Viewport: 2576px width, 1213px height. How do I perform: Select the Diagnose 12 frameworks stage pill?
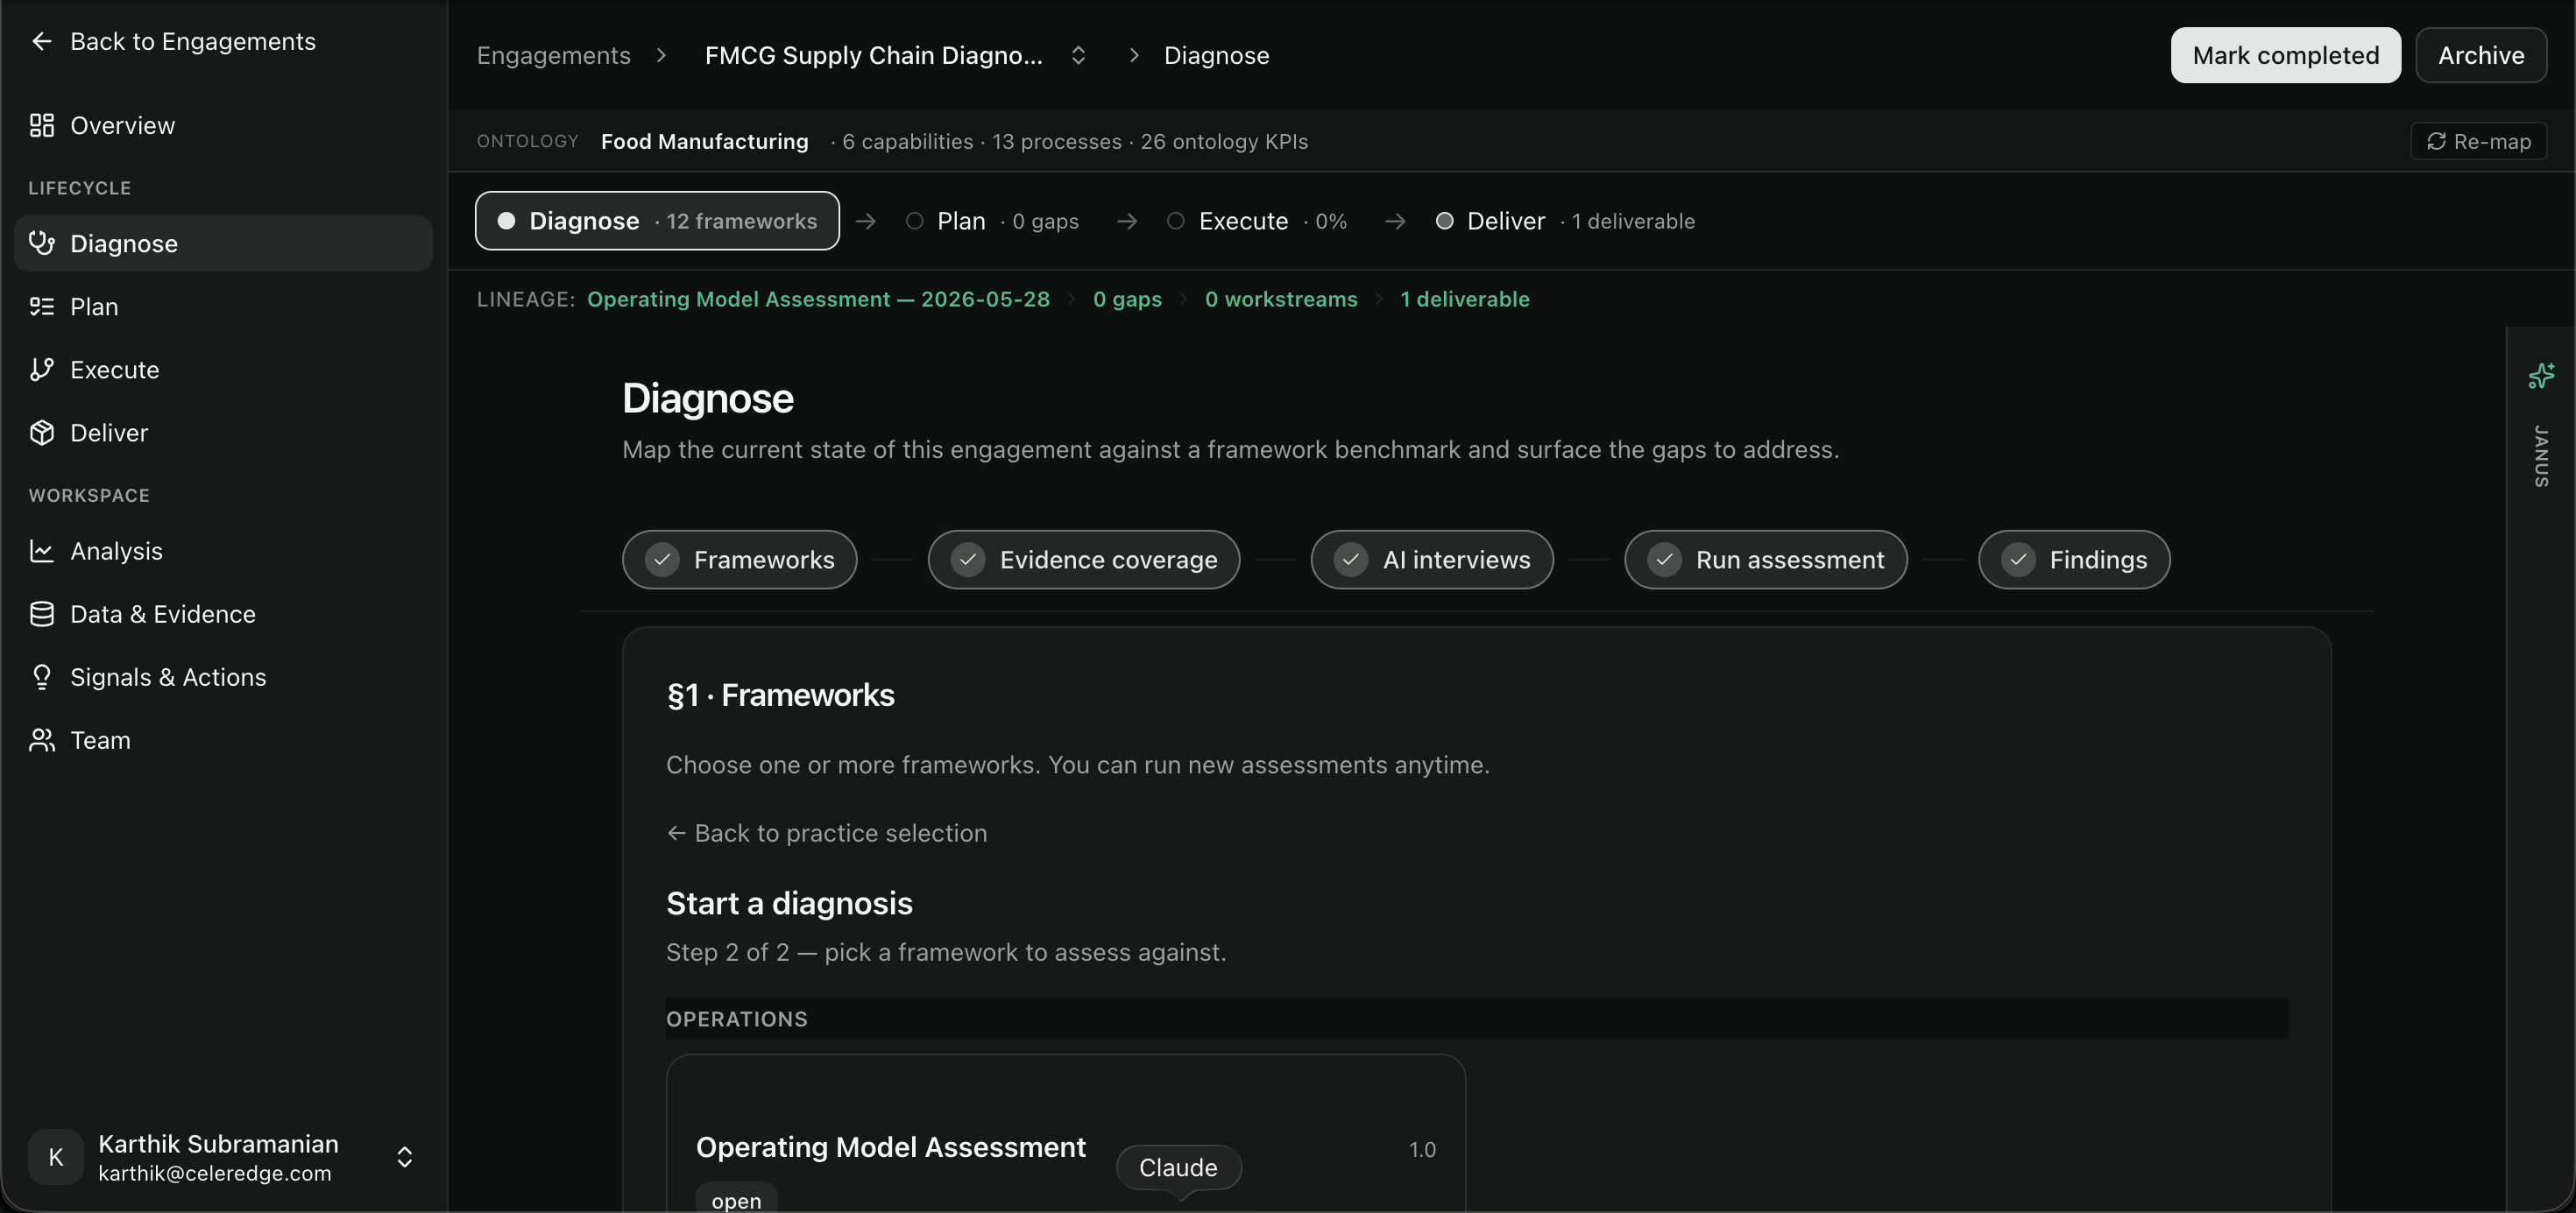tap(657, 221)
